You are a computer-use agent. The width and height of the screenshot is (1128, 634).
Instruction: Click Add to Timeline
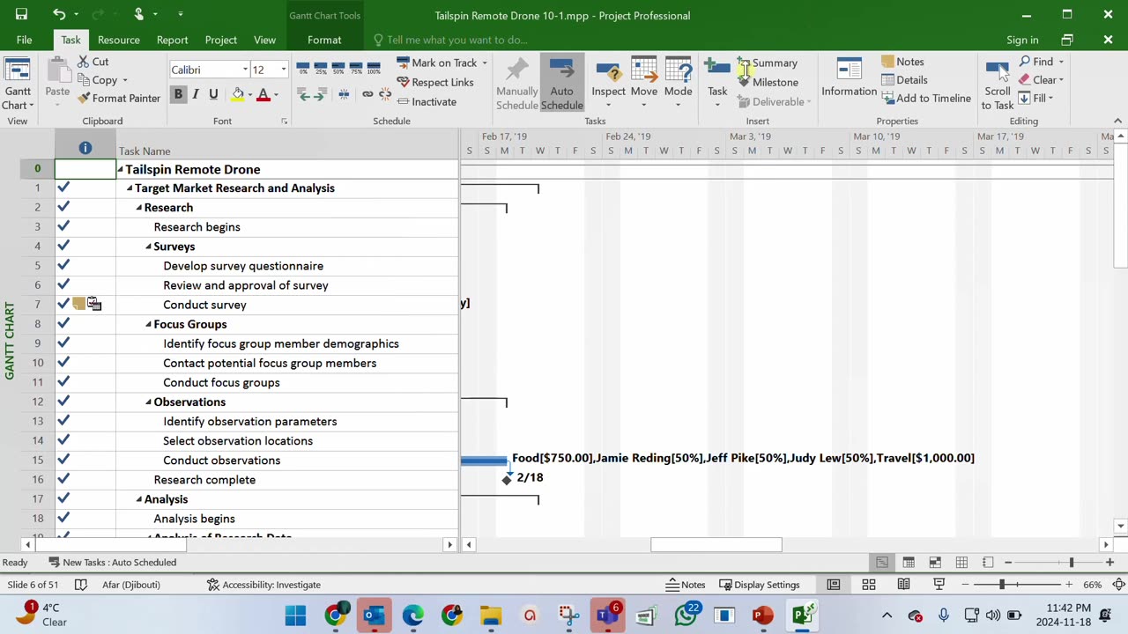point(926,98)
